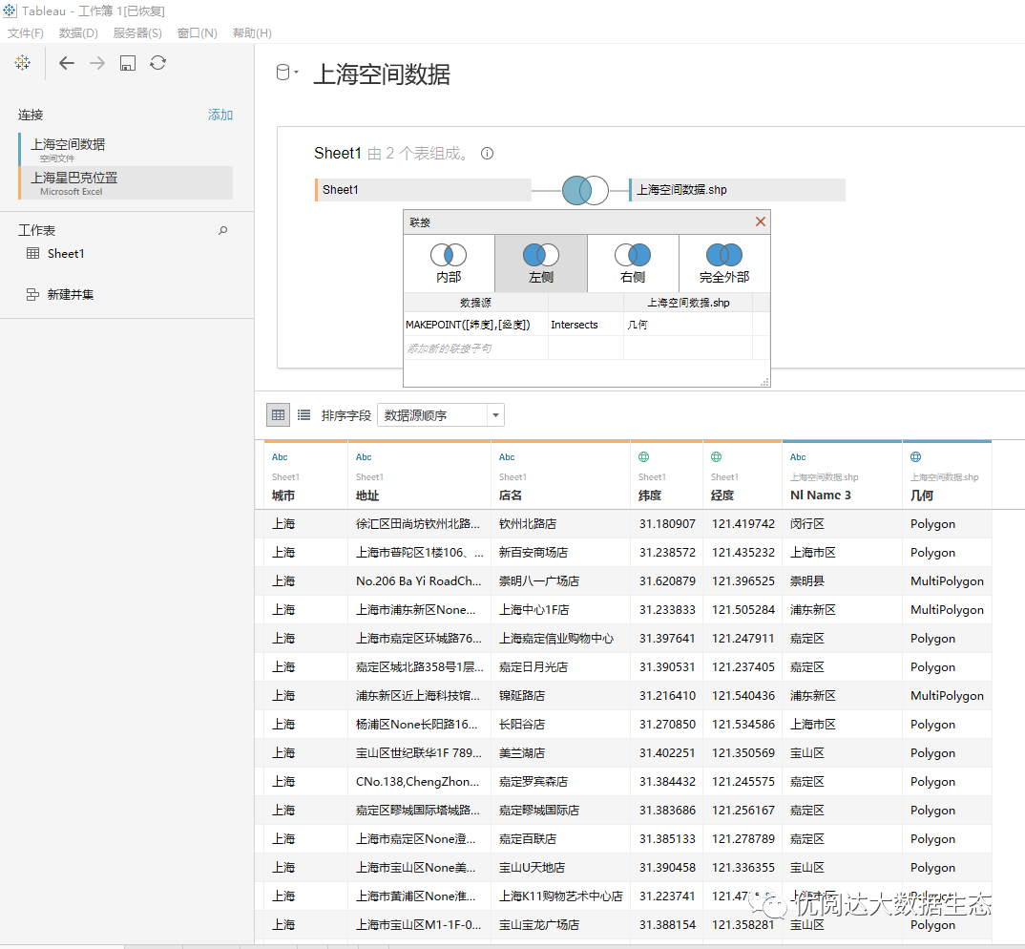This screenshot has width=1025, height=949.
Task: Grab the join dialog resize grip corner
Action: point(764,382)
